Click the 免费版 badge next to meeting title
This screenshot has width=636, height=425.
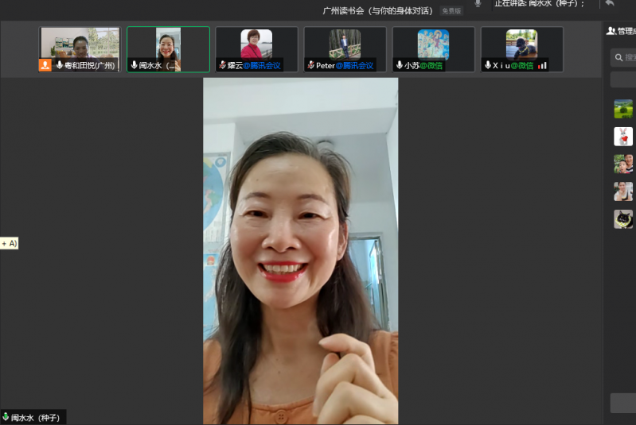point(451,11)
